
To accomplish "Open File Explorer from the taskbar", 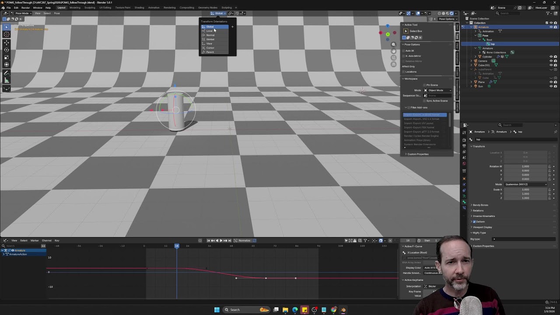I will pos(285,310).
